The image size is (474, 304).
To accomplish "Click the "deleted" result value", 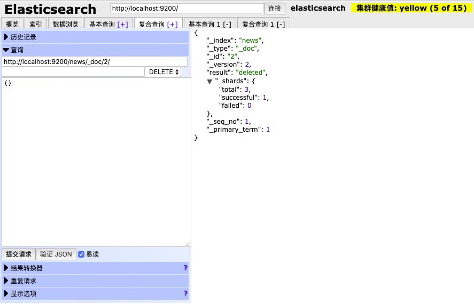I will point(250,73).
